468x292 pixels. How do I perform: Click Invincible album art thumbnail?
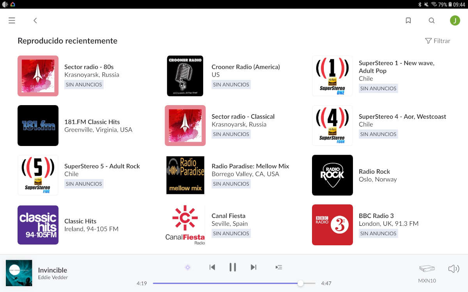(19, 273)
